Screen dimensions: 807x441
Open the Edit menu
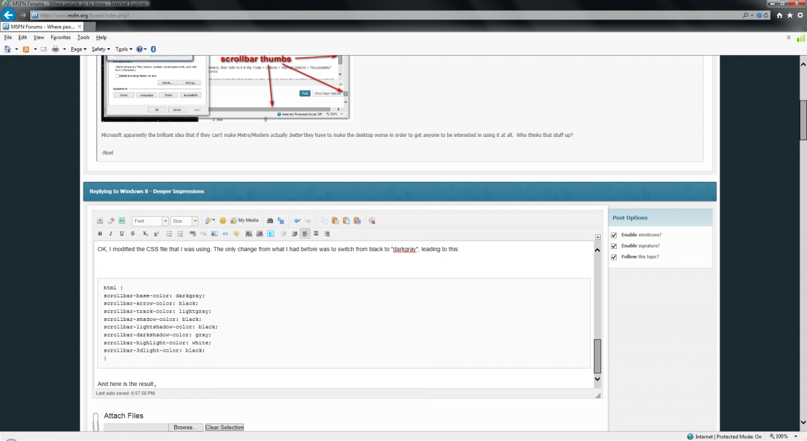23,38
